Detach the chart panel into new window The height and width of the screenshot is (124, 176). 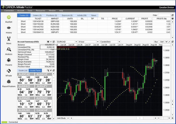(x=172, y=42)
